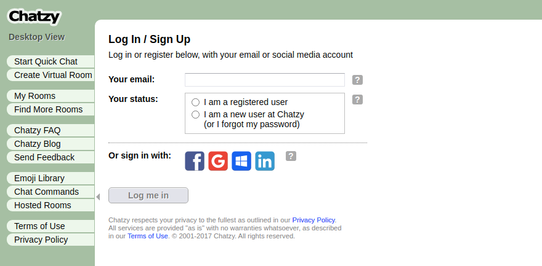Open the Terms of Use footer link
This screenshot has width=542, height=266.
pos(148,236)
